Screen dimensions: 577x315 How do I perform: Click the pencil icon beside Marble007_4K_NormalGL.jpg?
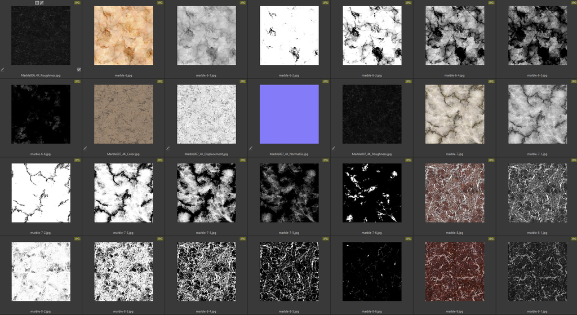[x=251, y=148]
